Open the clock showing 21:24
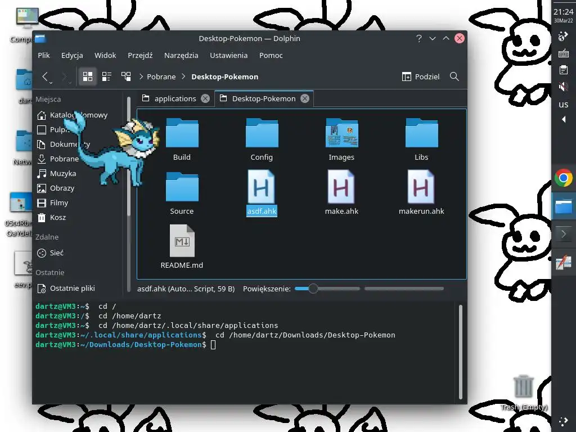This screenshot has height=432, width=576. (564, 15)
